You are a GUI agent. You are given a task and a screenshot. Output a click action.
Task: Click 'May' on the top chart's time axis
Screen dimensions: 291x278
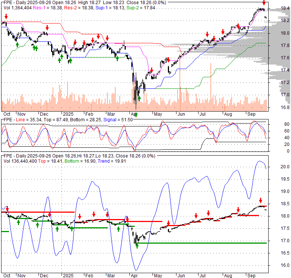pyautogui.click(x=158, y=114)
